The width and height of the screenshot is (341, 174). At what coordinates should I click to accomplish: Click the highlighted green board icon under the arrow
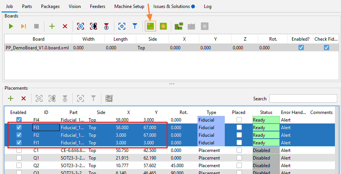point(151,26)
